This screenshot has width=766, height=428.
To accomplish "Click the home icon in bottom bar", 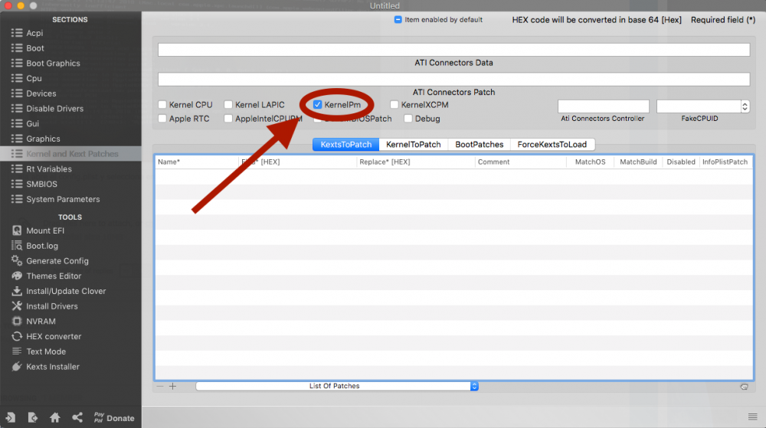I will pos(54,418).
